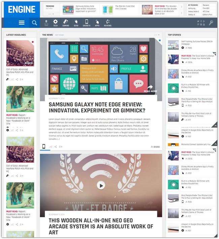
Task: Open Galaxy 4 trending tag
Action: click(x=191, y=14)
